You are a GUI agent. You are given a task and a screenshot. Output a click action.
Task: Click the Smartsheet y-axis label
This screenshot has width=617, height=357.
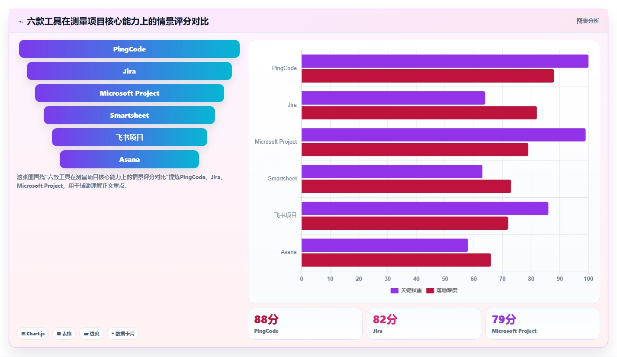pos(283,179)
